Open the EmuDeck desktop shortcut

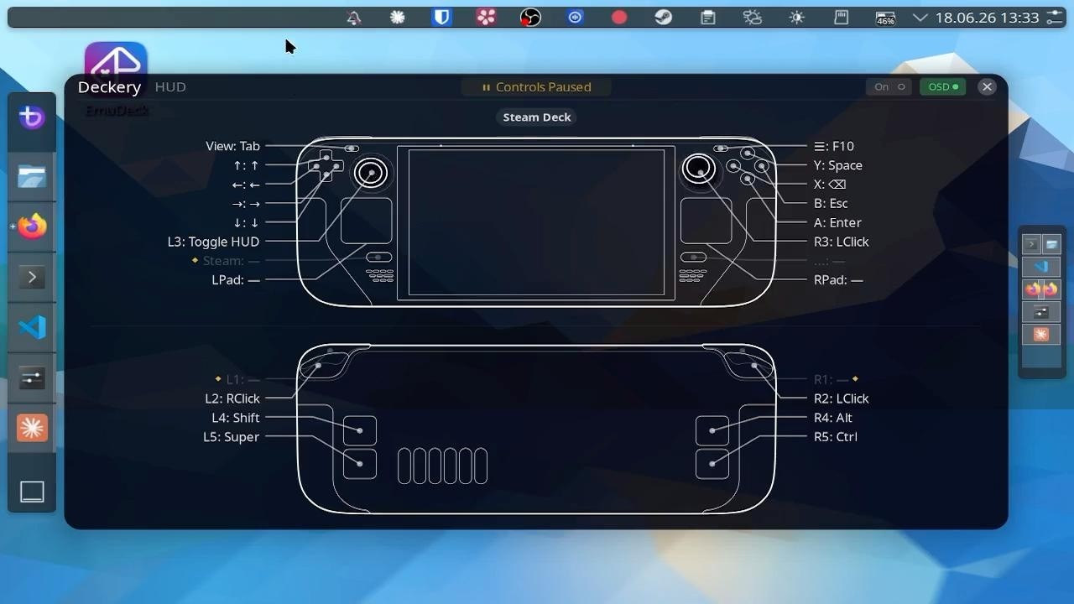tap(116, 80)
